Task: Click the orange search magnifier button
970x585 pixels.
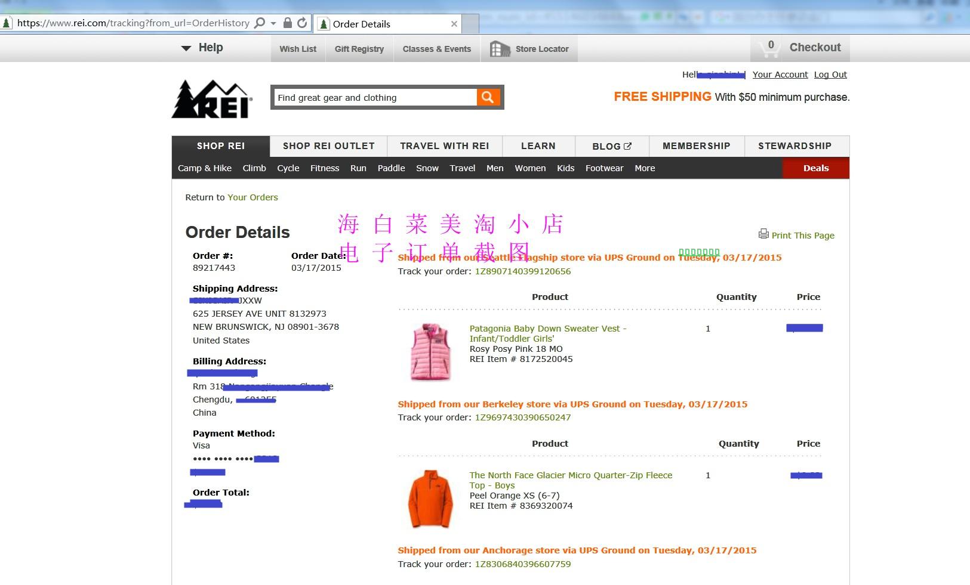Action: tap(488, 97)
